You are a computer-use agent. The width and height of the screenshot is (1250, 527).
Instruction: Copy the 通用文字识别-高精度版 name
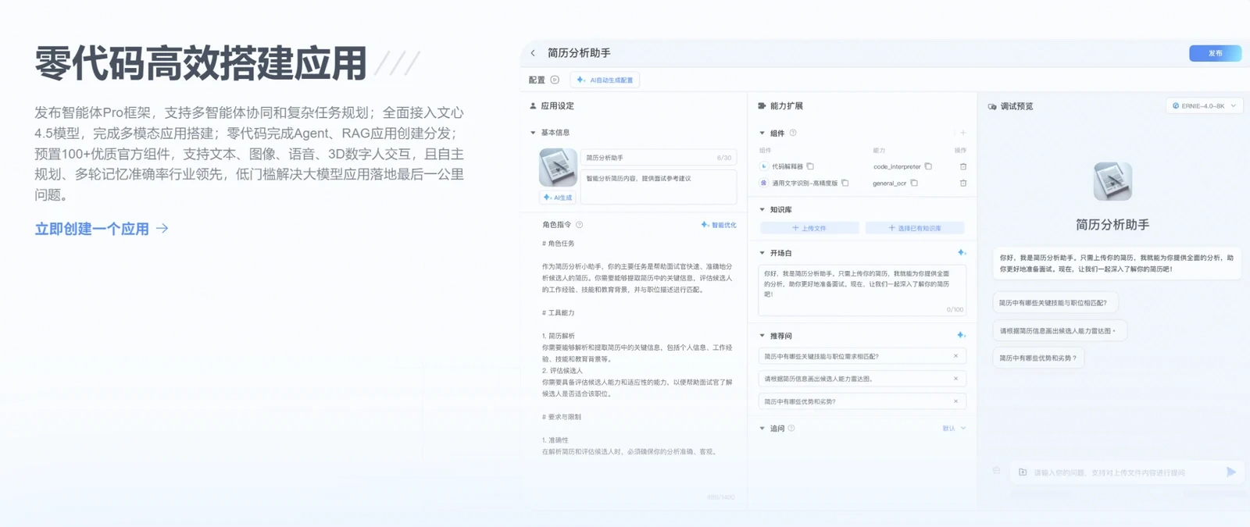(x=845, y=183)
